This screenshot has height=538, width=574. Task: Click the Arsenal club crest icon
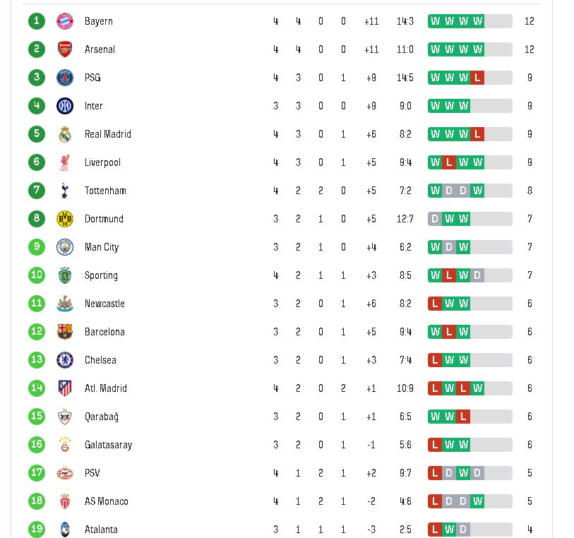click(x=65, y=49)
